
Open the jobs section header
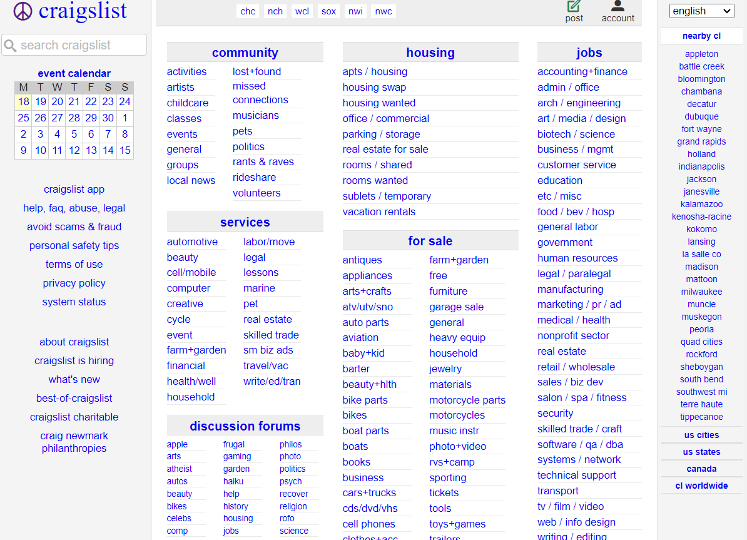589,53
